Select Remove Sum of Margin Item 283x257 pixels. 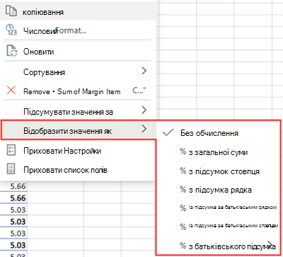point(78,91)
